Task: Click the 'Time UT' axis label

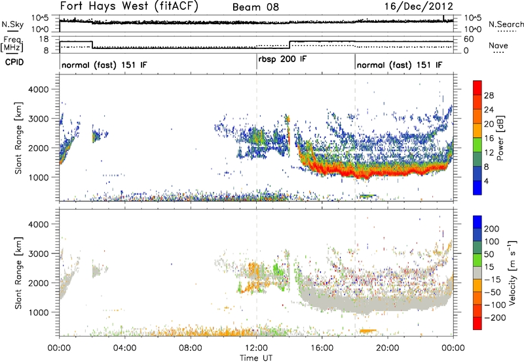Action: [x=256, y=357]
